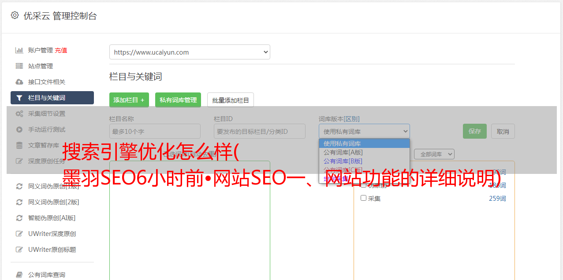Open the 全部词库 filter dropdown
This screenshot has height=280, width=563.
pyautogui.click(x=434, y=154)
